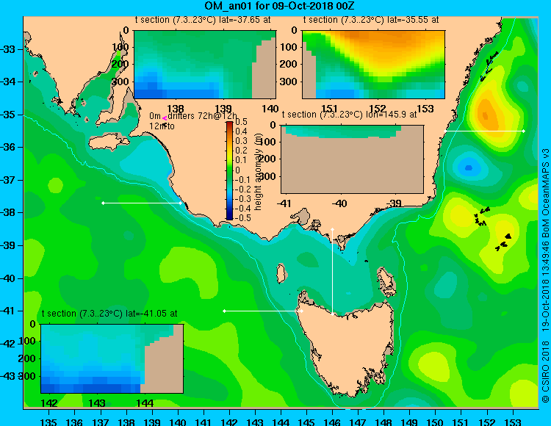Click the northern black drifter arrows cluster

point(489,66)
